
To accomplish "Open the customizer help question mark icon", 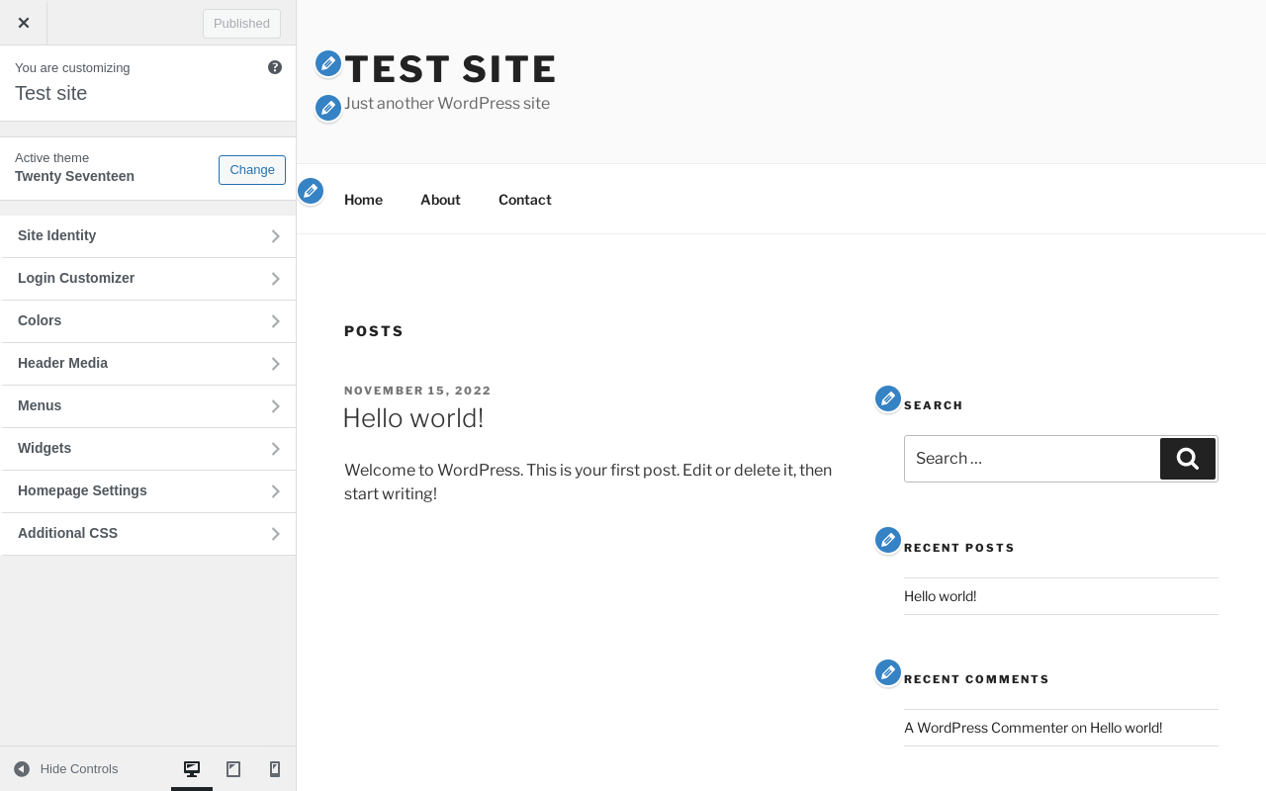I will point(275,67).
